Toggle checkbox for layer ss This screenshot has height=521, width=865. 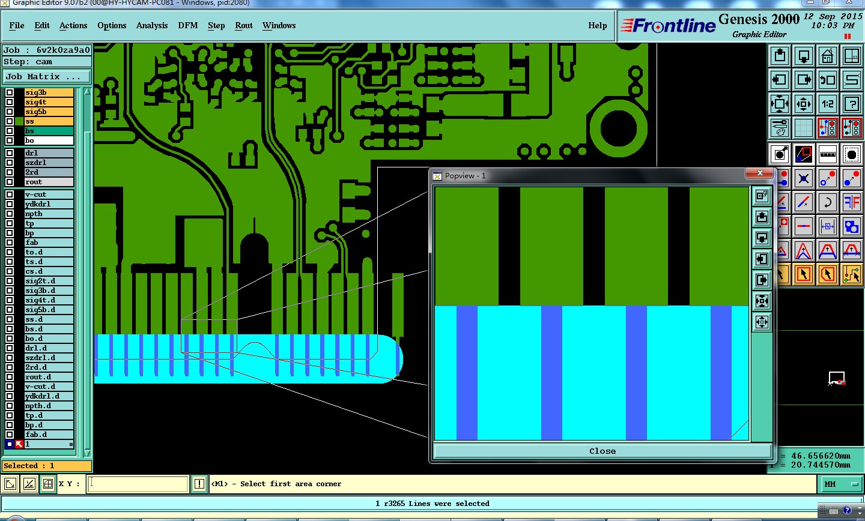(x=10, y=121)
